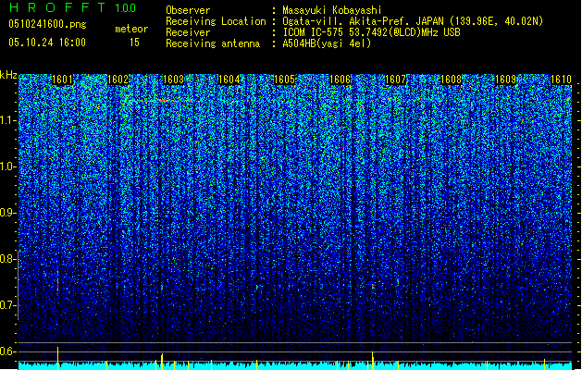The height and width of the screenshot is (370, 582).
Task: Click the 1604 time marker
Action: (x=229, y=80)
